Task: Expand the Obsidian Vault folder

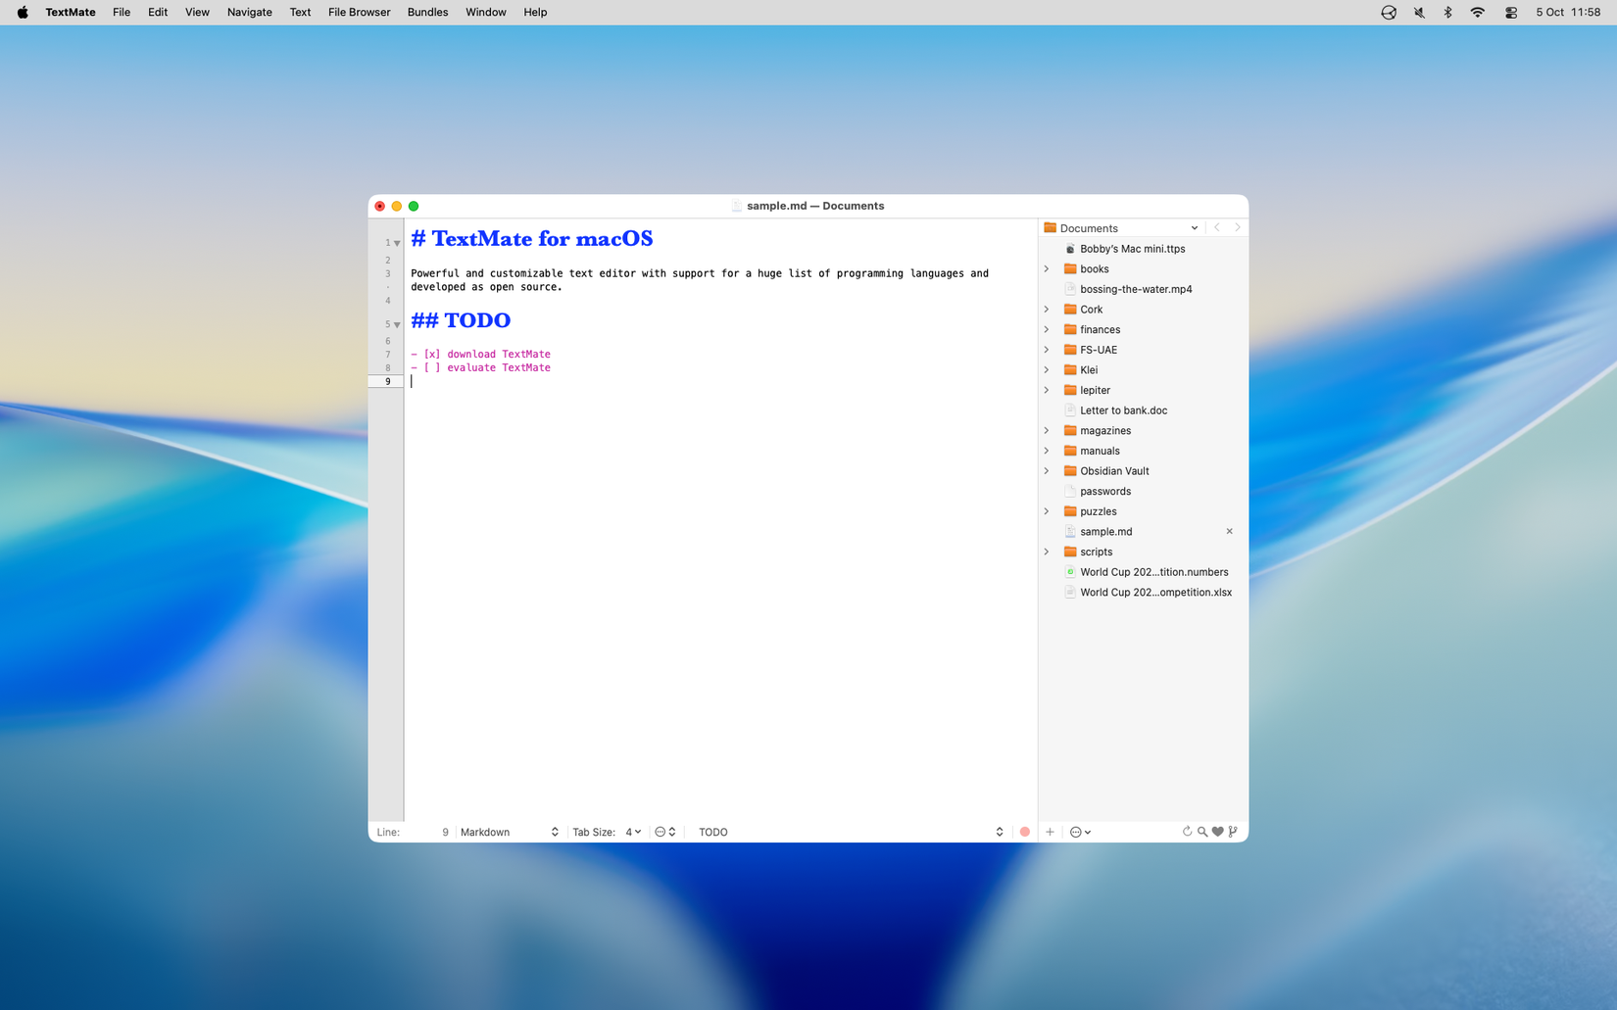Action: [x=1047, y=470]
